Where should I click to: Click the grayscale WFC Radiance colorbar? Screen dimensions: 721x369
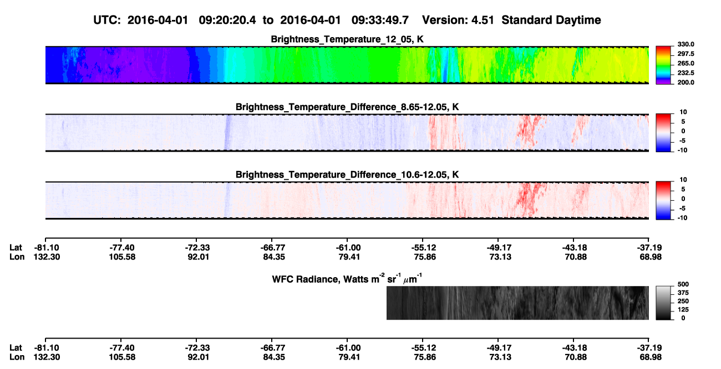[663, 303]
